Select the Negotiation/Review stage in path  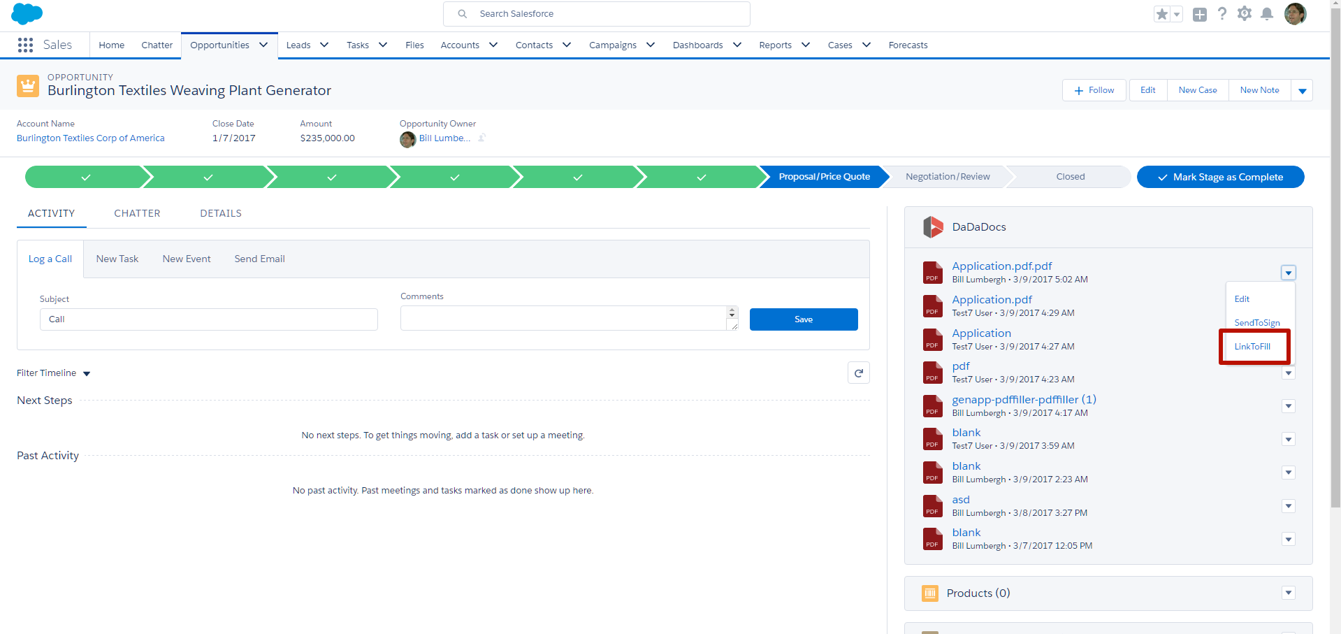[x=948, y=177]
